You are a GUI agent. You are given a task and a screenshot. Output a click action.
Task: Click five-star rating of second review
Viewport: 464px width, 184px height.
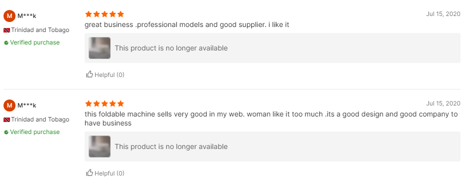[104, 103]
